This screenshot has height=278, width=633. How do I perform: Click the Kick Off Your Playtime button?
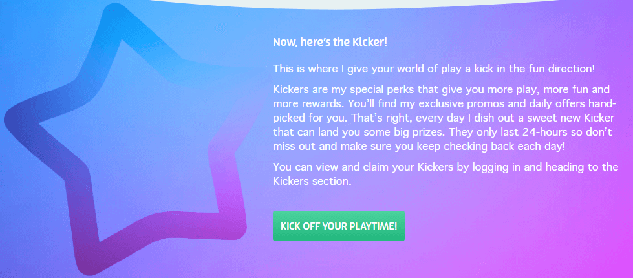point(338,226)
